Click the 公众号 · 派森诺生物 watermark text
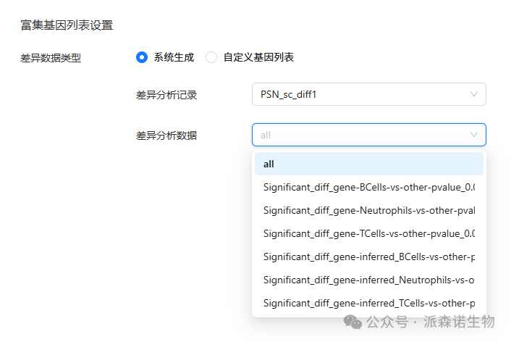The height and width of the screenshot is (342, 511). pyautogui.click(x=430, y=321)
